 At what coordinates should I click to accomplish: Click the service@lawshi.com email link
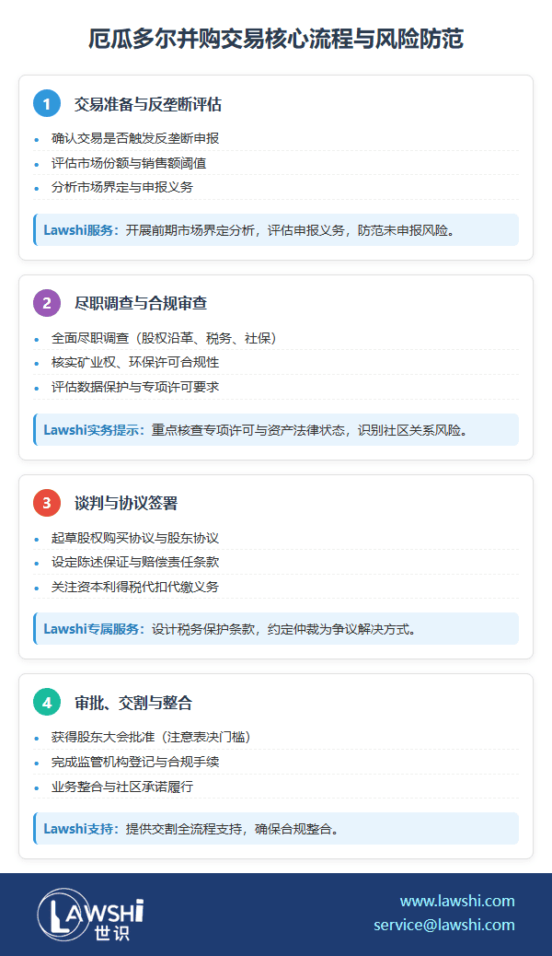pos(444,925)
